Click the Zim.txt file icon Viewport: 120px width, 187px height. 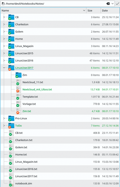point(18,111)
